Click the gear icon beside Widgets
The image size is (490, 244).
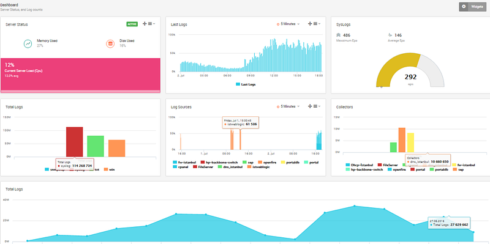coord(464,7)
